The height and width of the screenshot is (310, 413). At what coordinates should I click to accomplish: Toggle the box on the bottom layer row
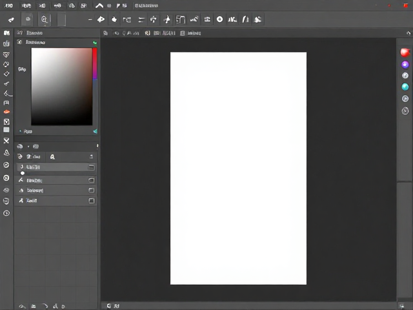[x=92, y=201]
